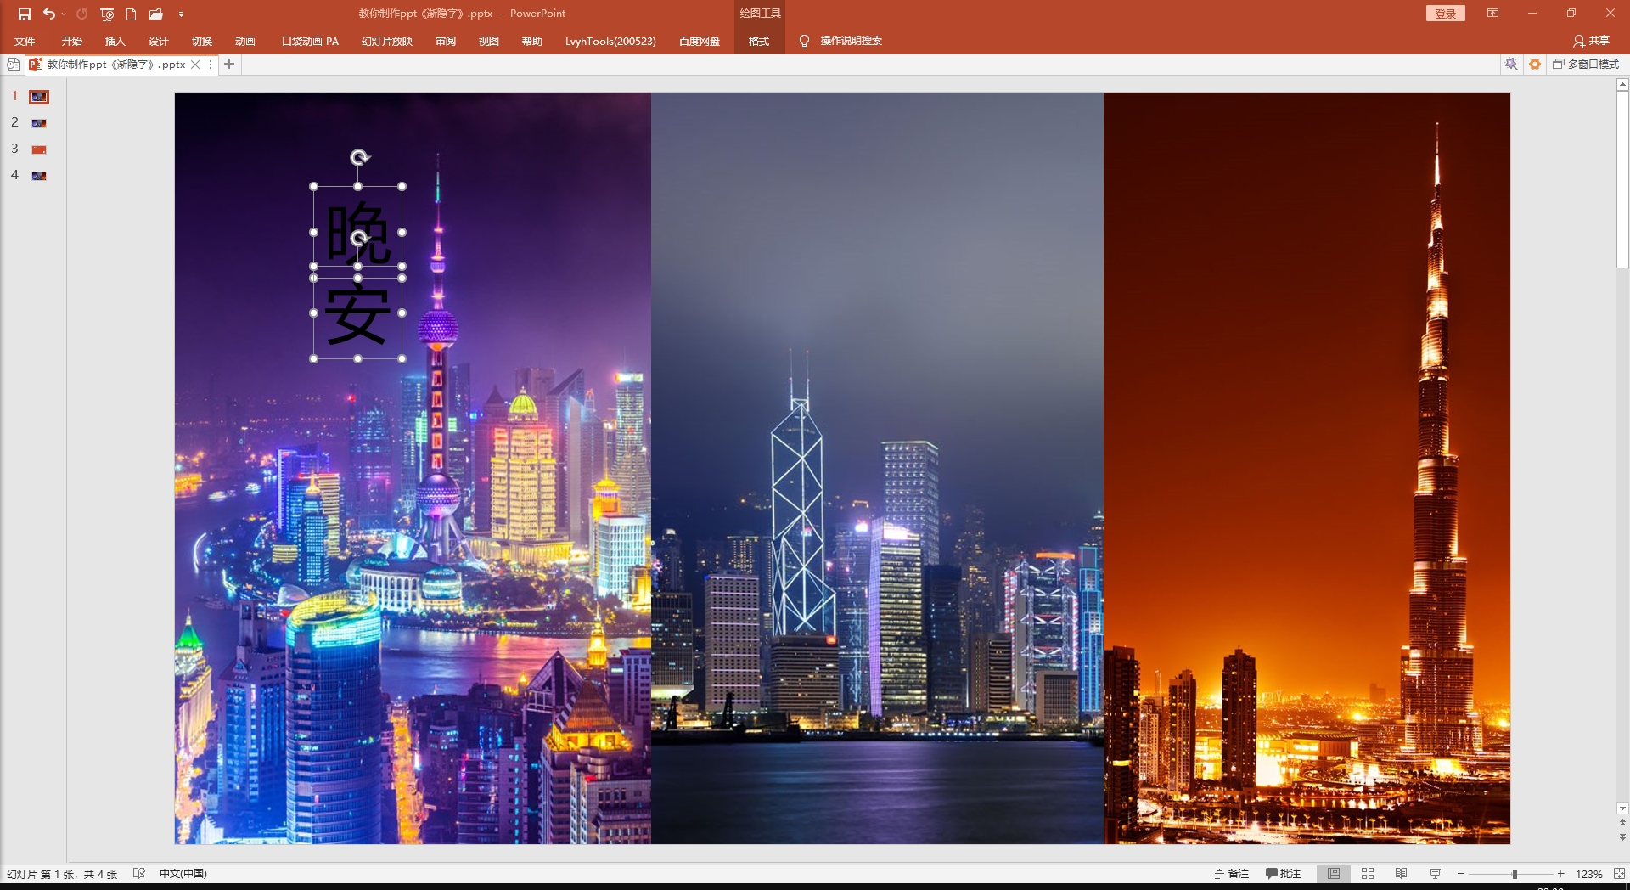Open a file using the folder icon

click(155, 14)
